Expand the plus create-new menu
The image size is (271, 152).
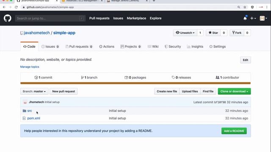coord(253,18)
